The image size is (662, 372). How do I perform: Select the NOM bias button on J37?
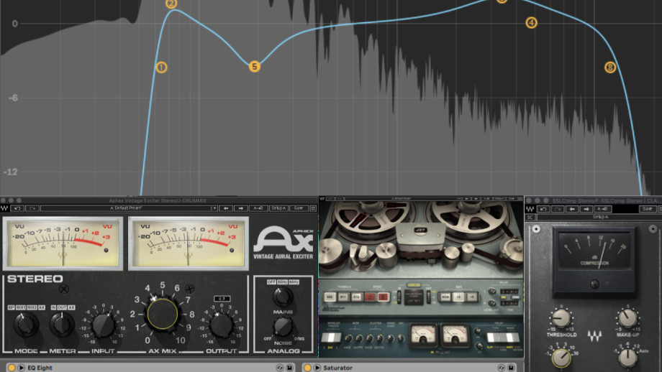(445, 297)
